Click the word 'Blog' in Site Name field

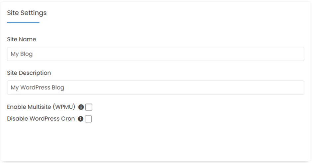point(27,54)
